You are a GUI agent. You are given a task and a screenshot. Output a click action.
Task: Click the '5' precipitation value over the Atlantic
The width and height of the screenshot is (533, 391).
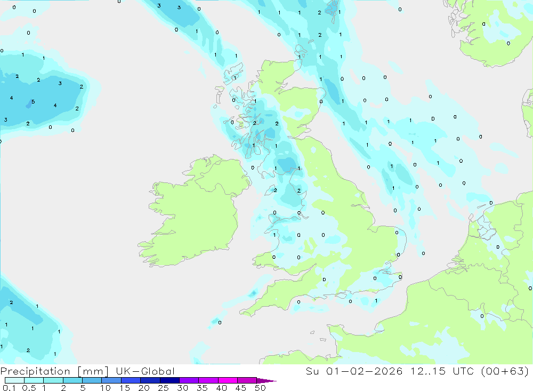pyautogui.click(x=33, y=101)
